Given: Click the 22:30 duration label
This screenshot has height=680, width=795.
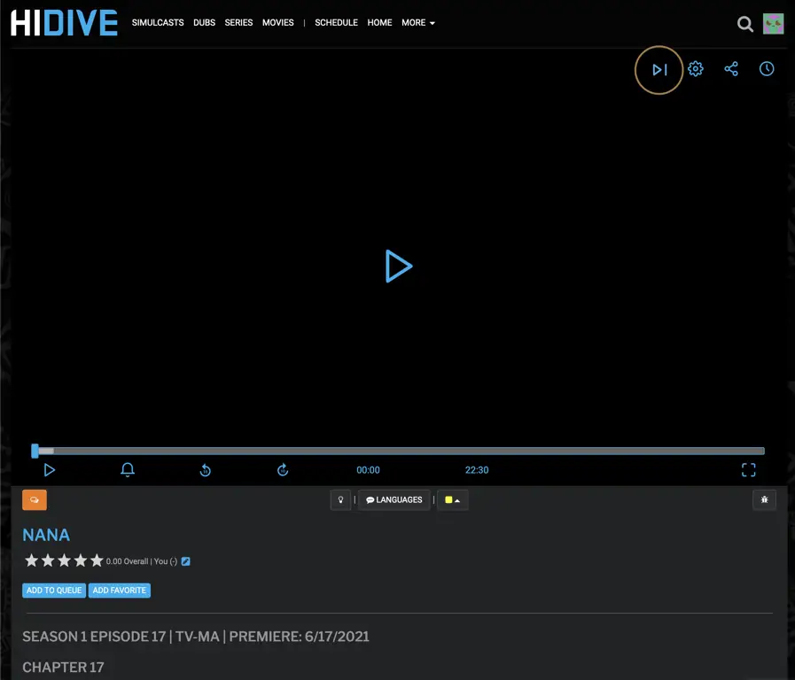Looking at the screenshot, I should tap(477, 470).
